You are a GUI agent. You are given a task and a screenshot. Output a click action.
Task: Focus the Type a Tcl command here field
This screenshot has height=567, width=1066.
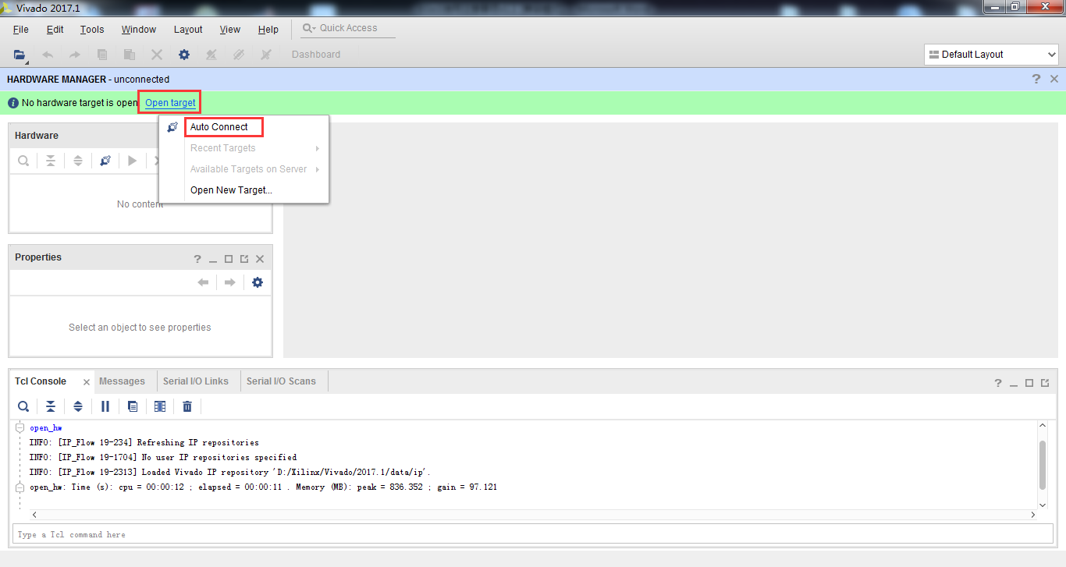[533, 534]
